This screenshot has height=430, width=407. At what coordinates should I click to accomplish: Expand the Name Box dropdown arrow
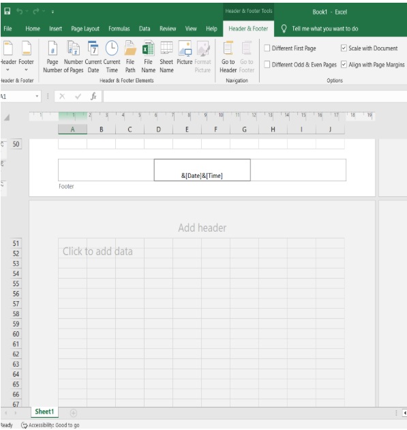point(37,96)
